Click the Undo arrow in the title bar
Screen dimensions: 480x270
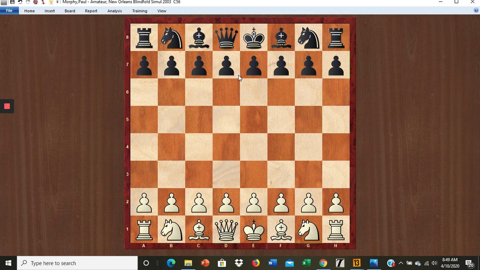coord(20,2)
